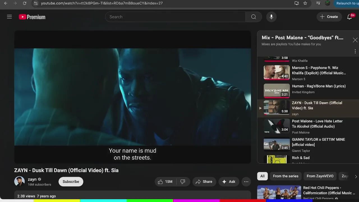Viewport: 359px width, 202px height.
Task: Go back in browser history
Action: click(x=6, y=3)
